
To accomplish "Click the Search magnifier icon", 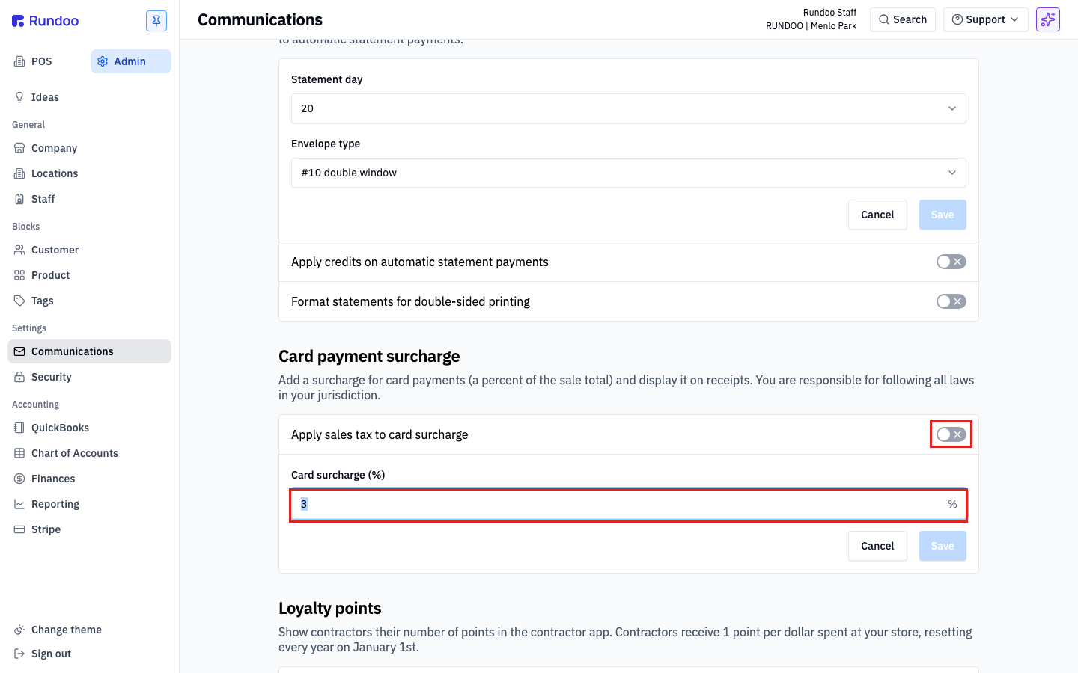I will [x=884, y=19].
